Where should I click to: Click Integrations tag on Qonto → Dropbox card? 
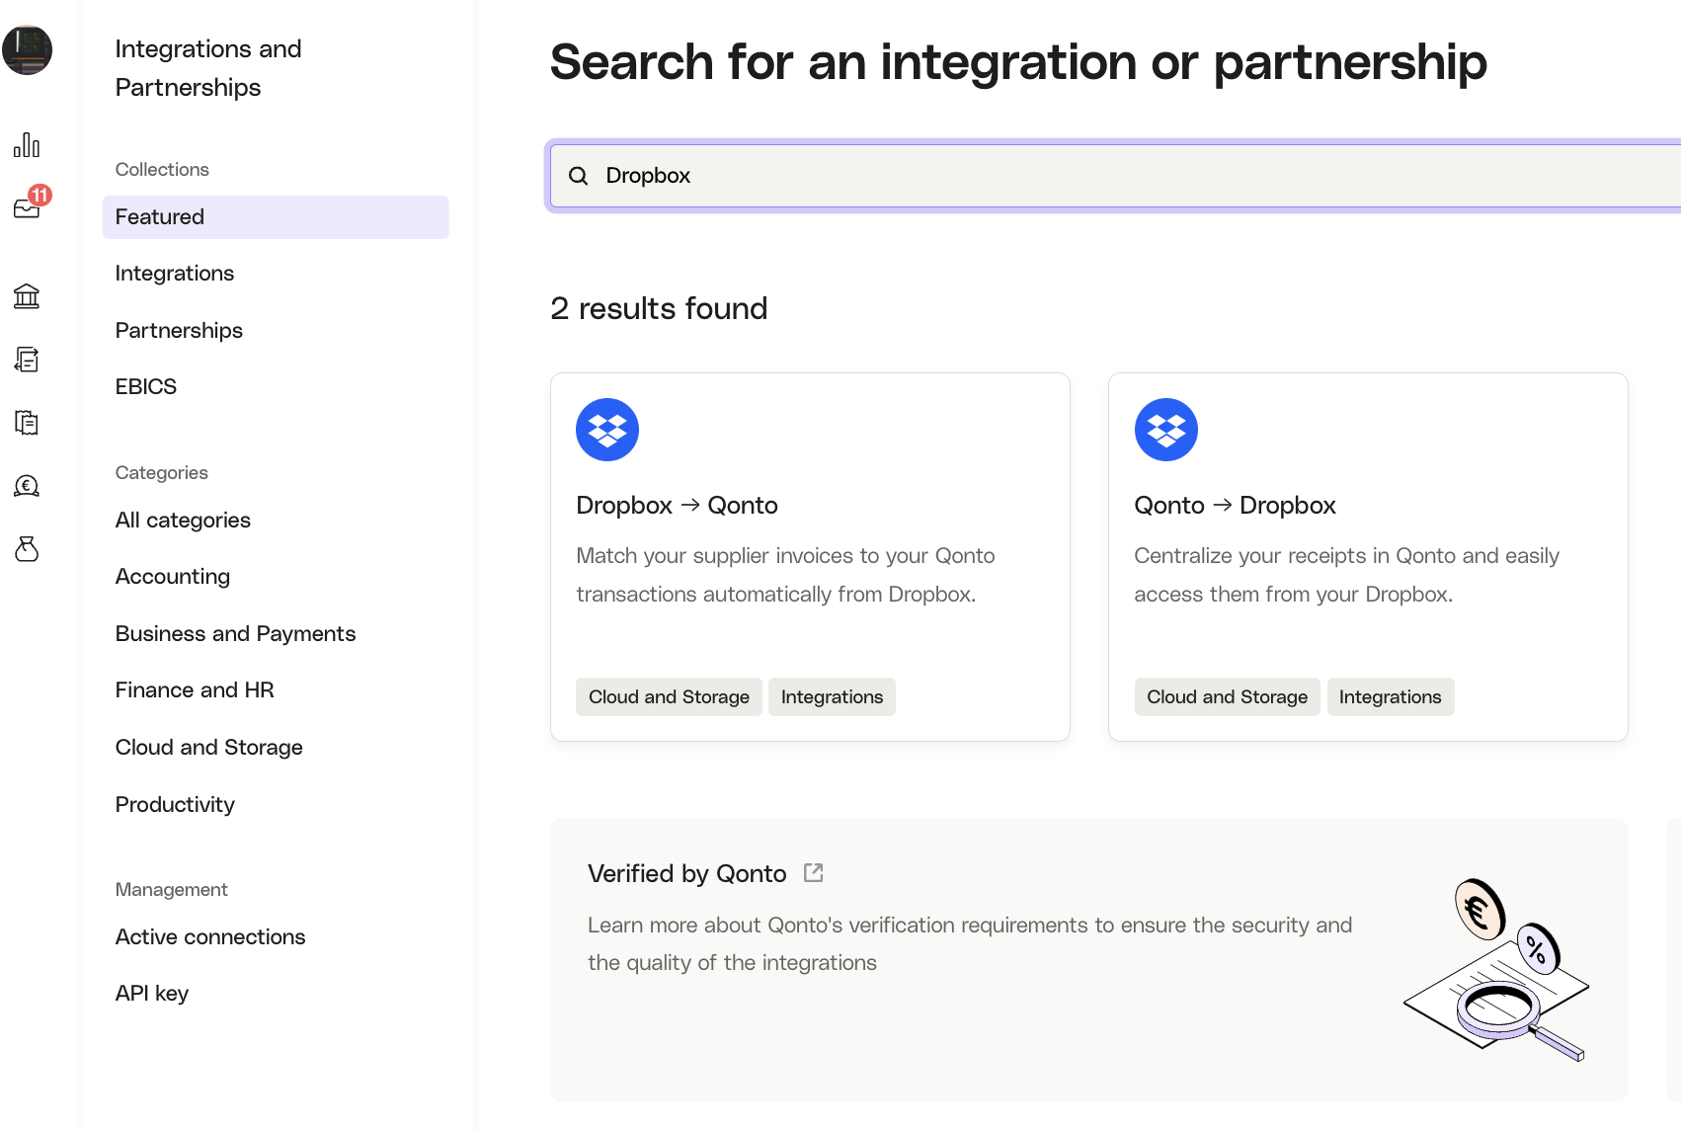coord(1391,697)
